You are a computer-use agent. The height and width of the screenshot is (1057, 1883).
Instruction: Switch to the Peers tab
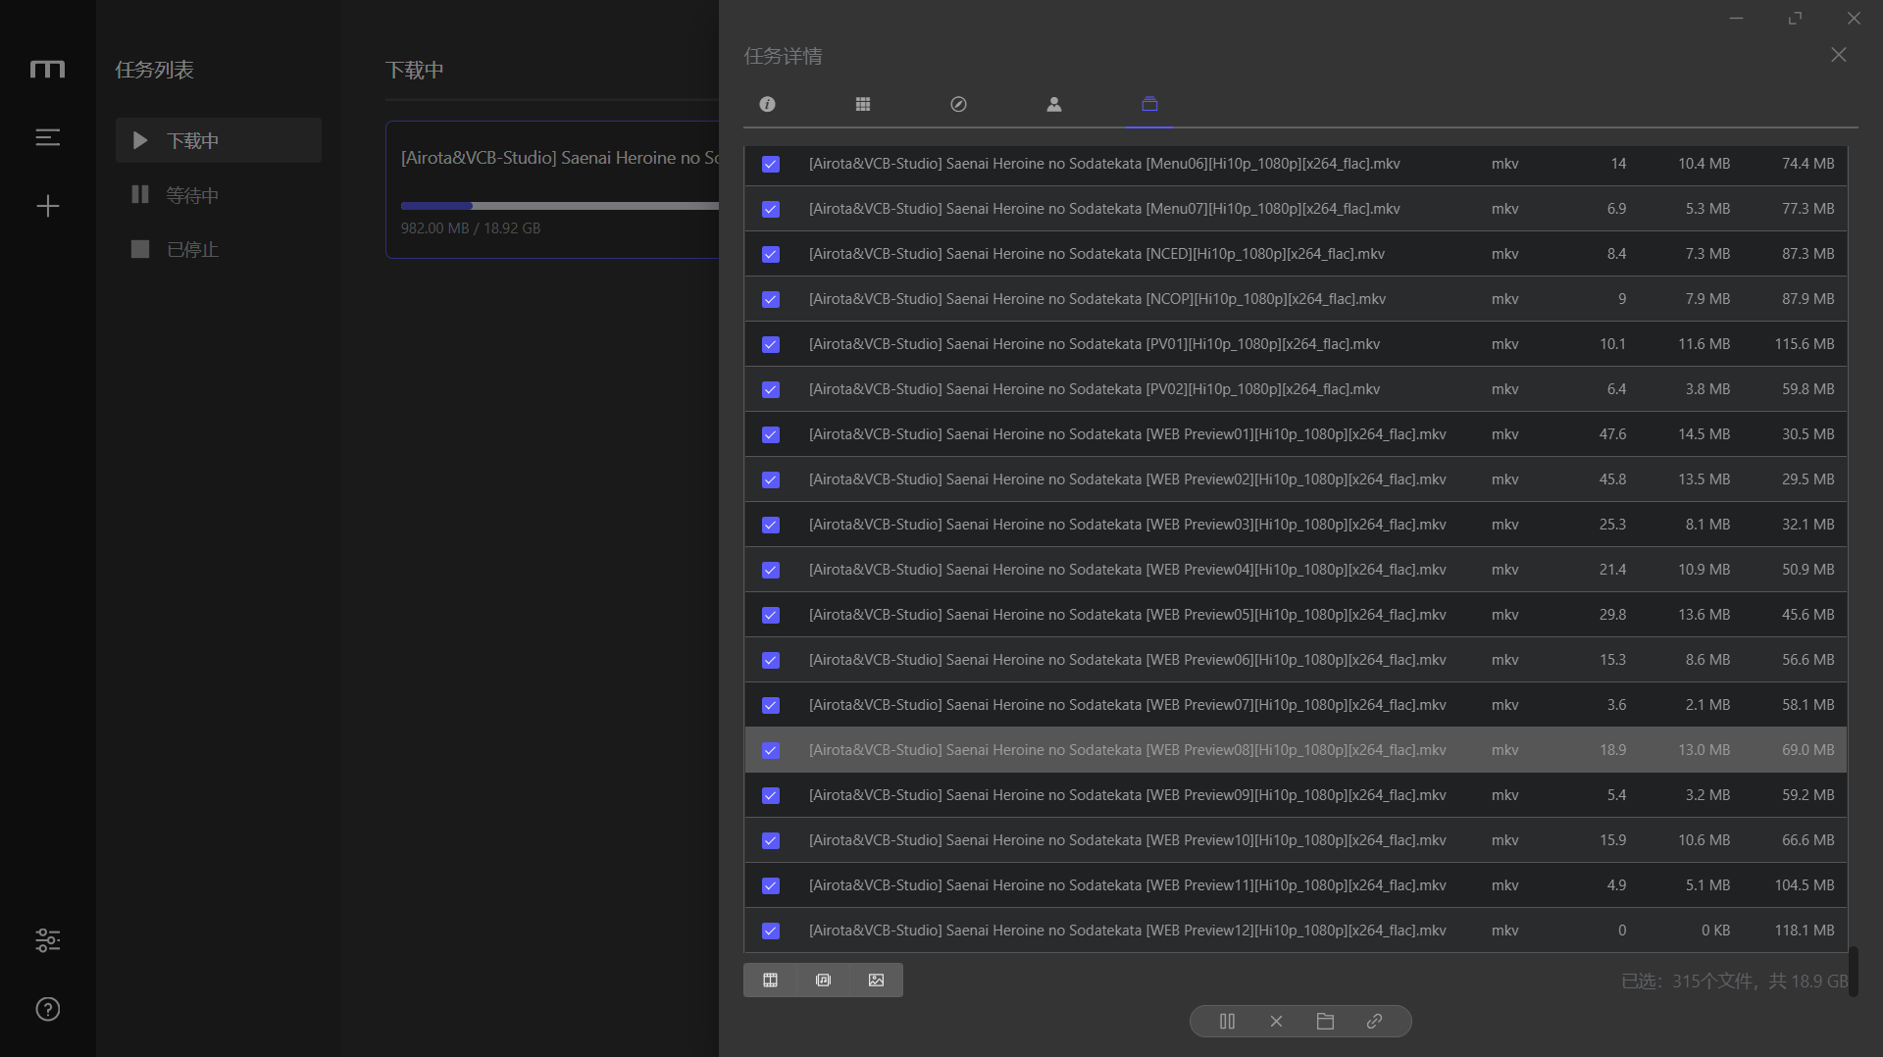(1053, 104)
